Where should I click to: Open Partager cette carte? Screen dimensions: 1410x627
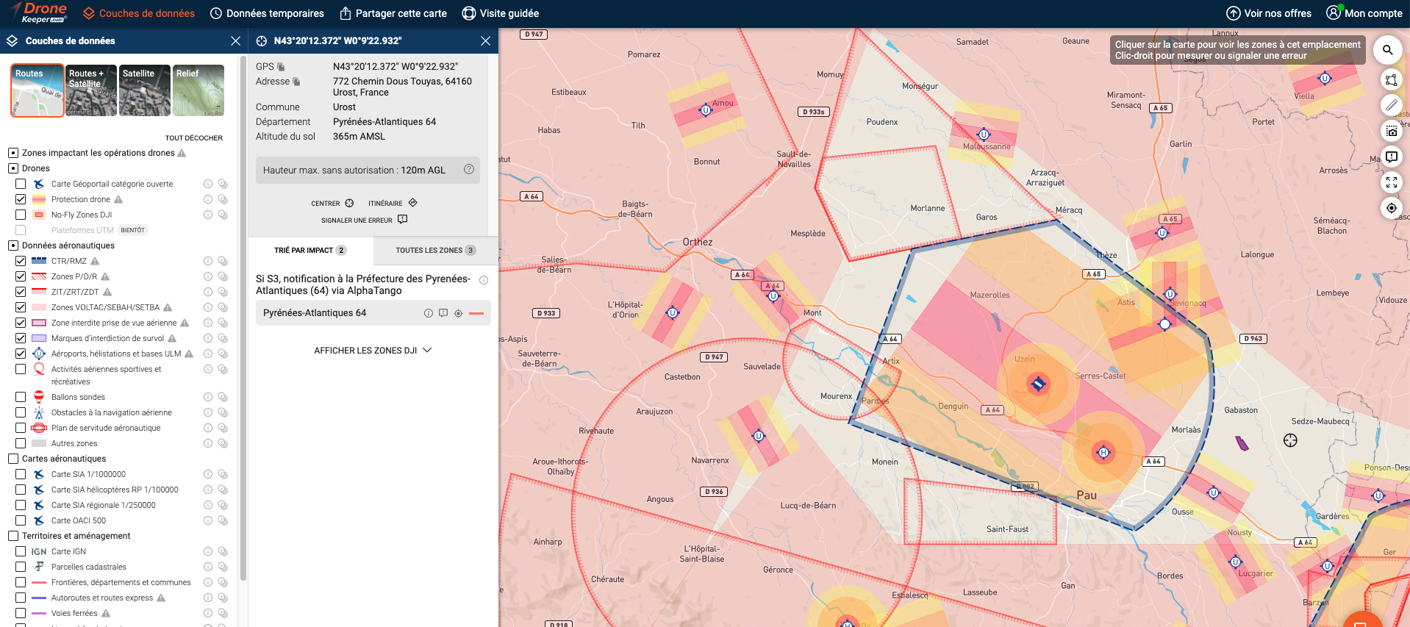(x=393, y=13)
